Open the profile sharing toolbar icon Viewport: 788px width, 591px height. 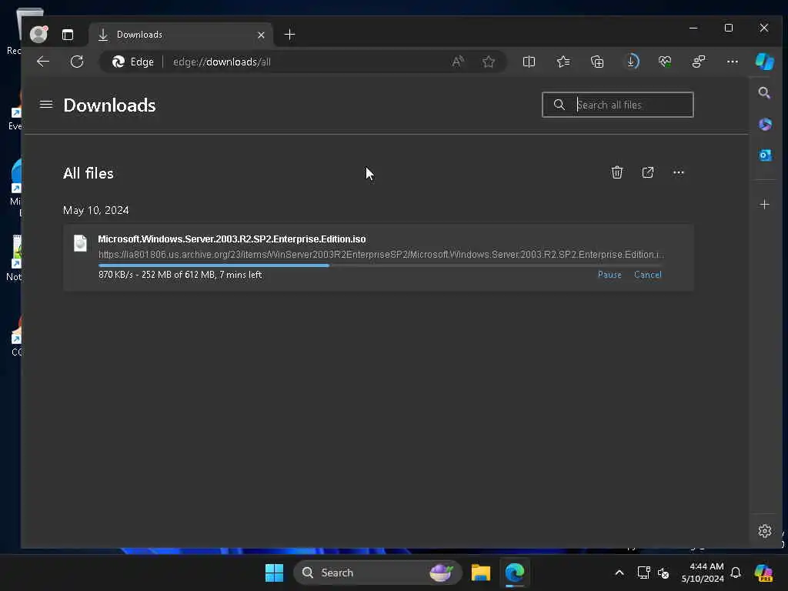coord(699,62)
